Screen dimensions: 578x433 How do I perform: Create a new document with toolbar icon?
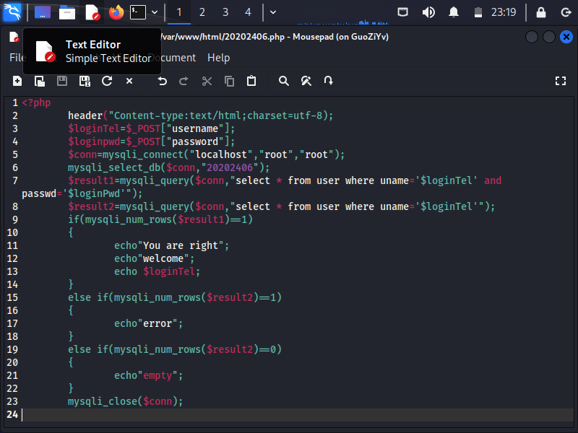tap(17, 81)
